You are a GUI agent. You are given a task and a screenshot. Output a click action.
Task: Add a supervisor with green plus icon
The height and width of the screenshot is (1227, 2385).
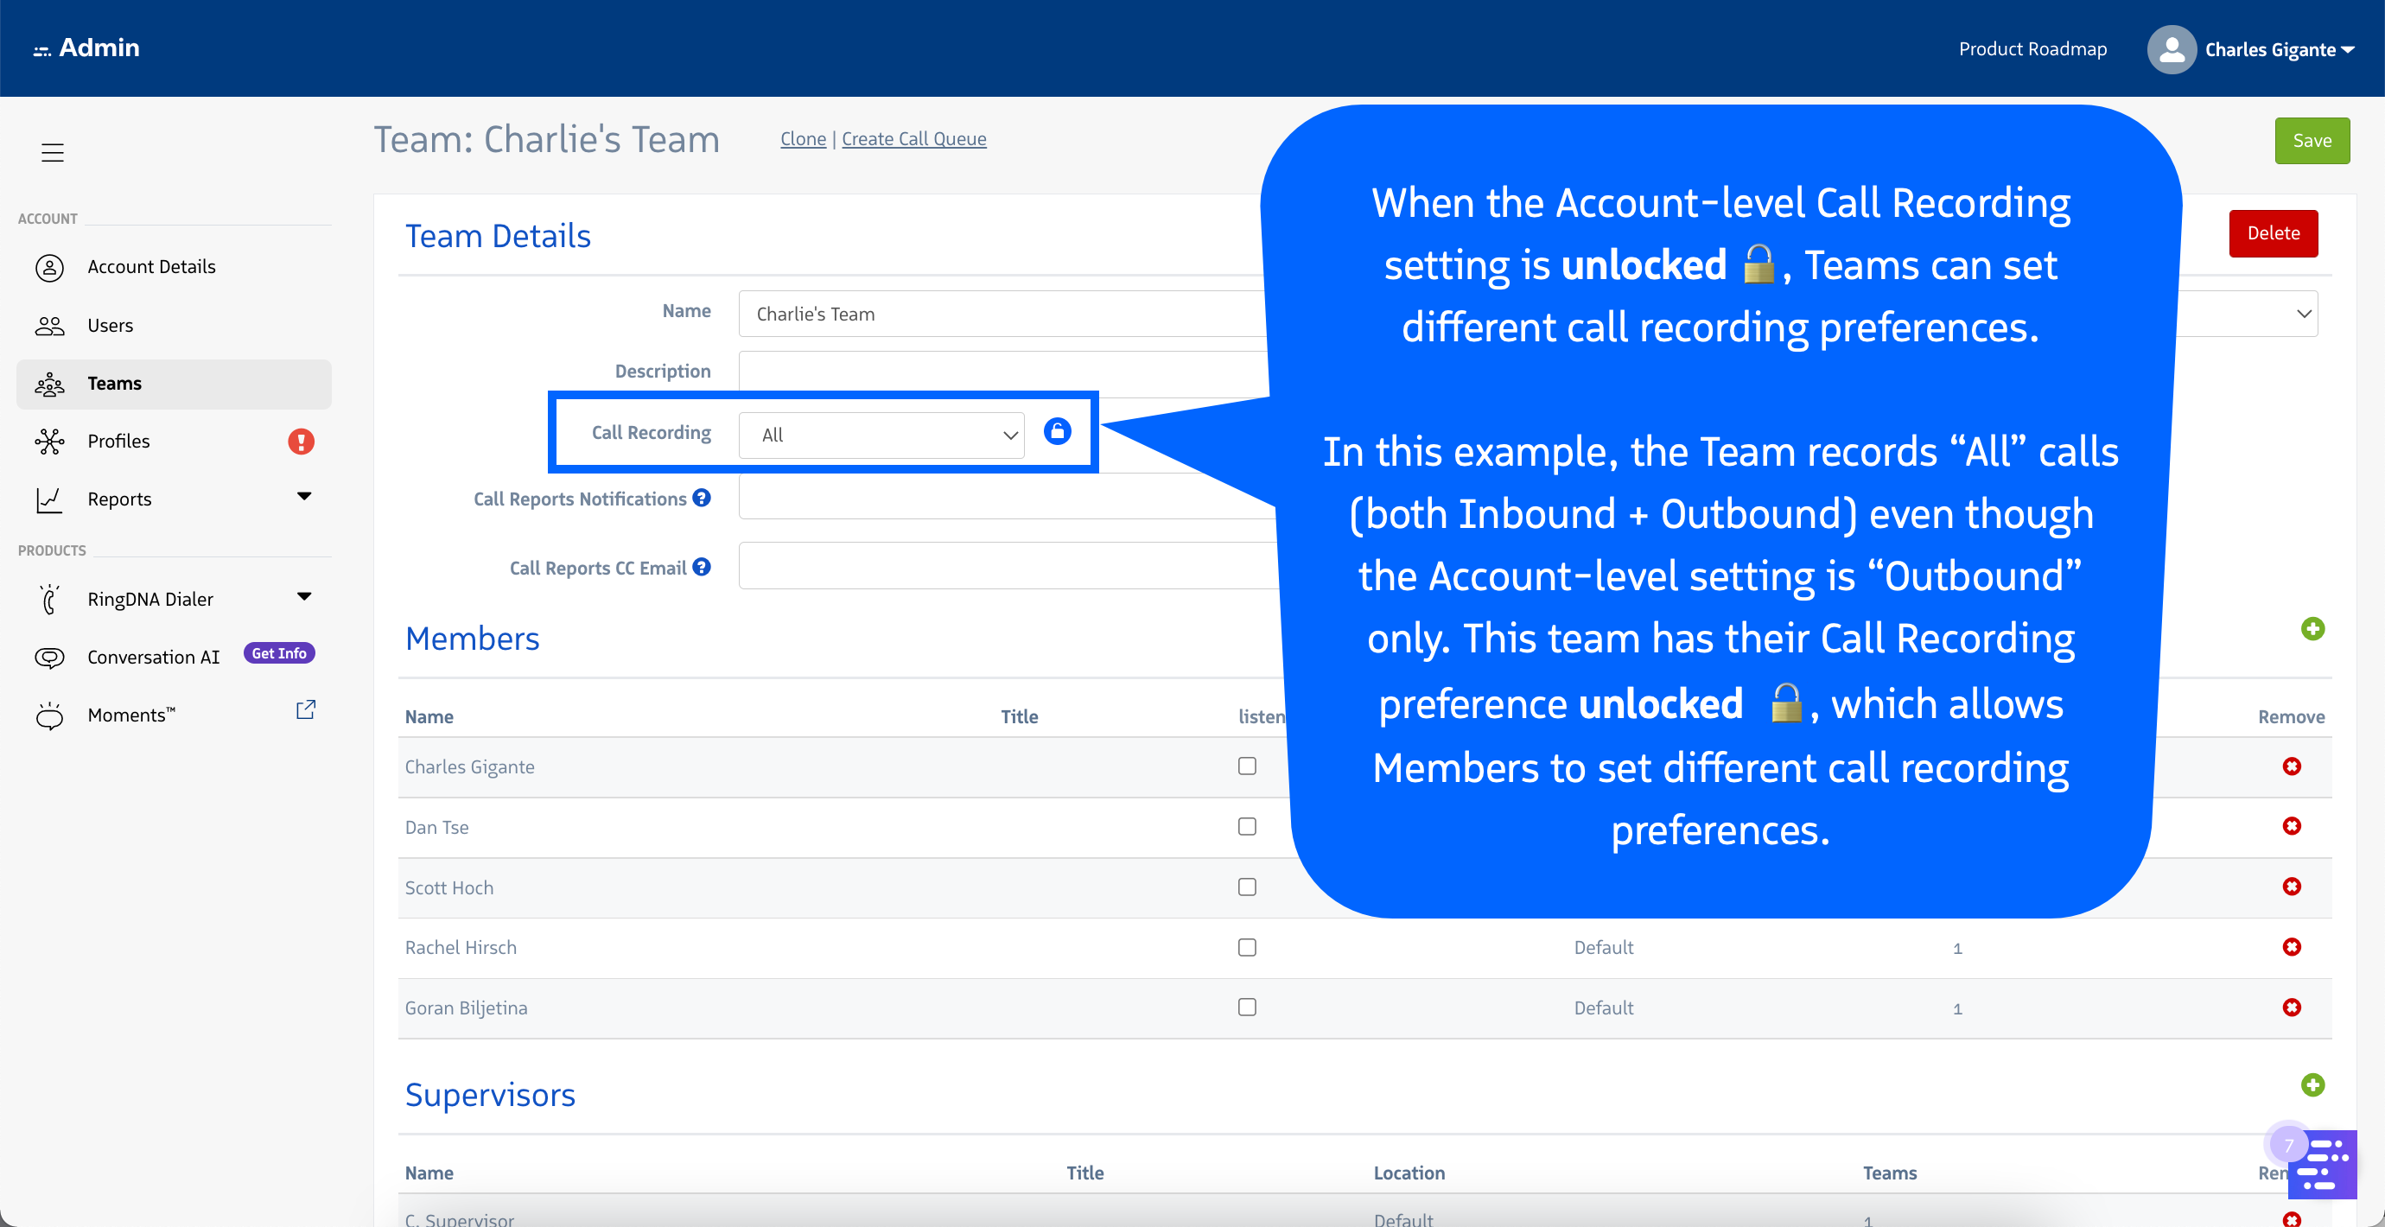tap(2312, 1084)
